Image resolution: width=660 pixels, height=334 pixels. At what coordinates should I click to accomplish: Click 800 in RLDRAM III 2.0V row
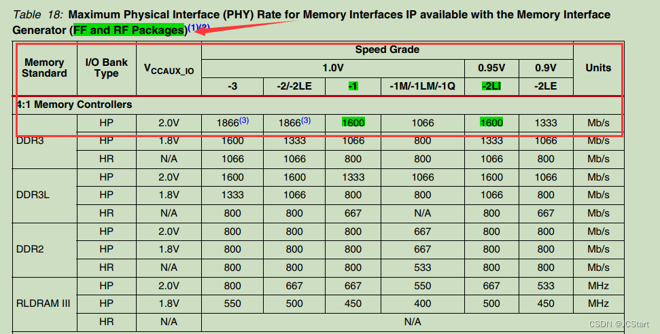click(232, 285)
